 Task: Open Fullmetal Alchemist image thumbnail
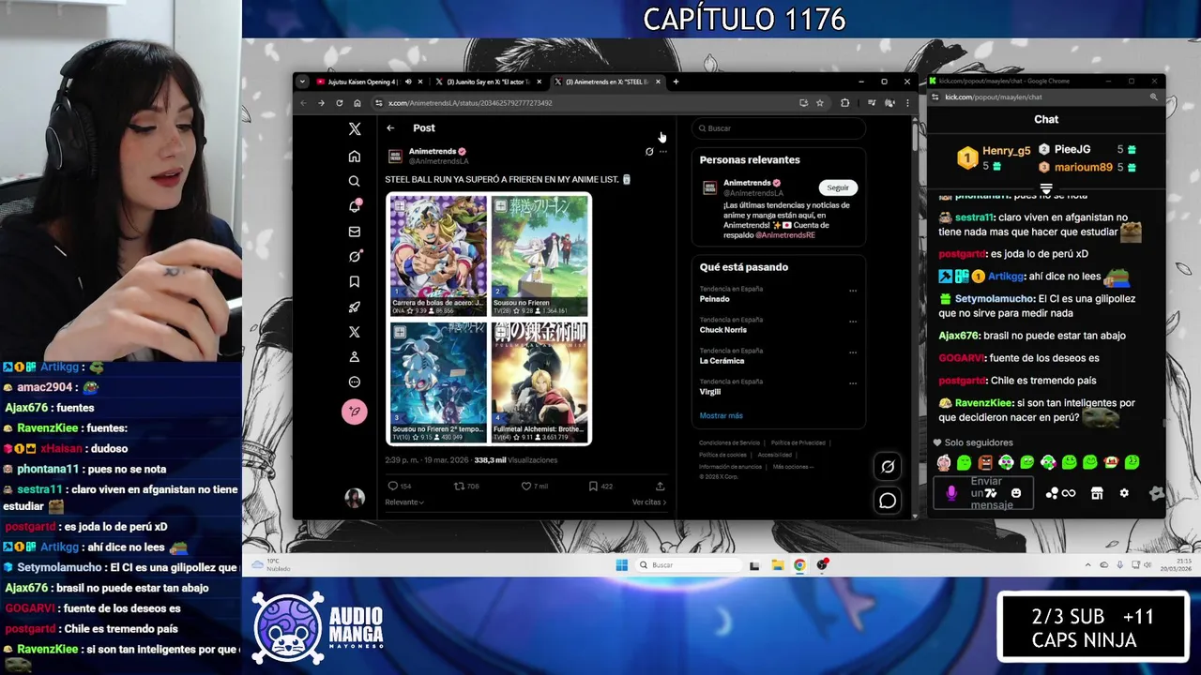pyautogui.click(x=540, y=382)
